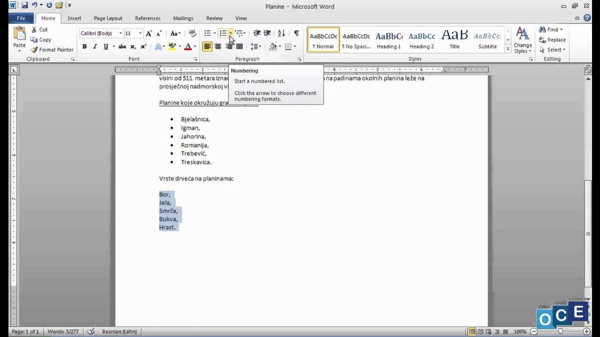Increase the paragraph indent

click(267, 33)
